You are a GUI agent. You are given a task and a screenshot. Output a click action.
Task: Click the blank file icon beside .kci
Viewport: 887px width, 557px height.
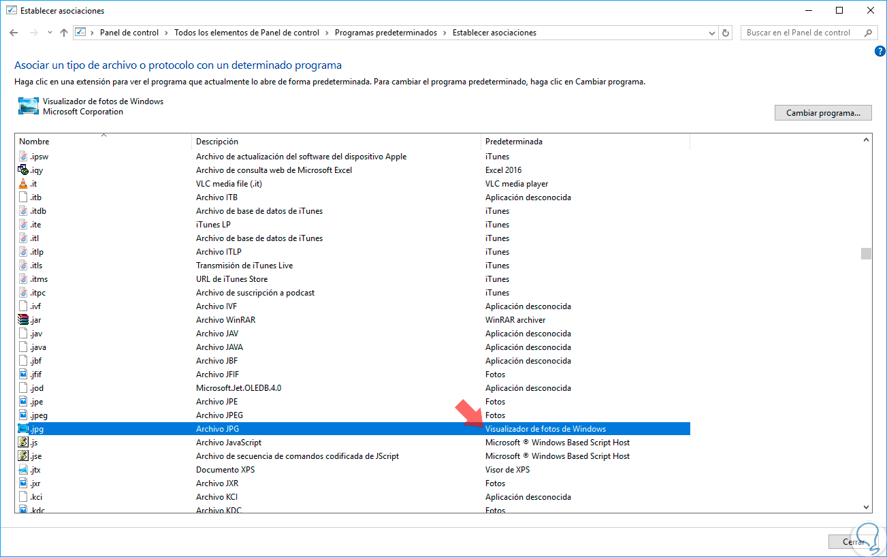pyautogui.click(x=23, y=497)
